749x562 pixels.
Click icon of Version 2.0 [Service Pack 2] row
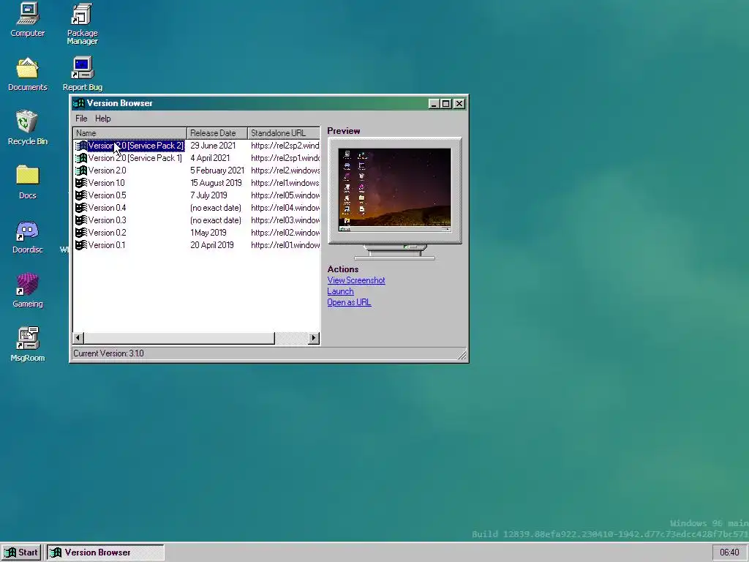click(81, 146)
